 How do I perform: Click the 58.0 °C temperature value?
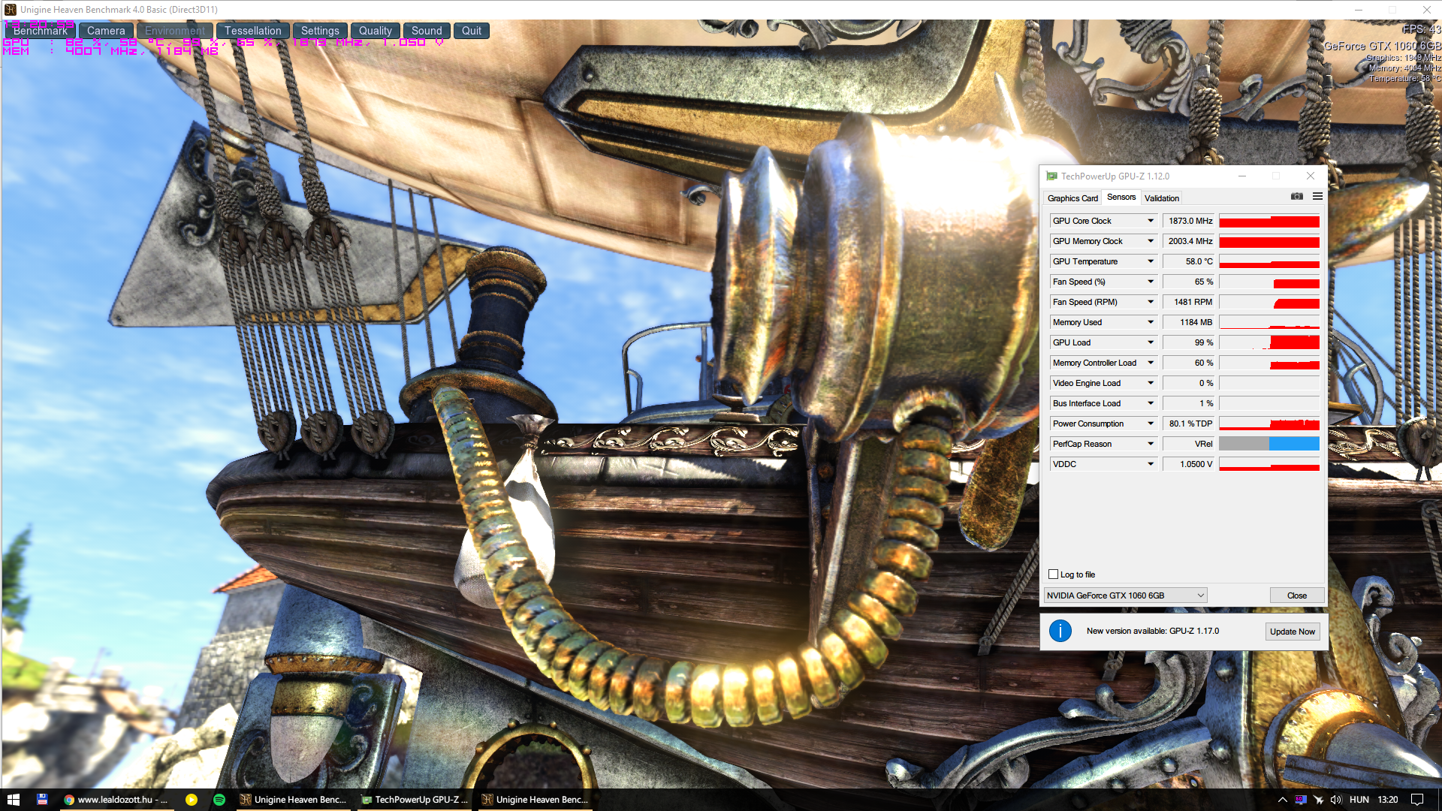click(x=1189, y=261)
